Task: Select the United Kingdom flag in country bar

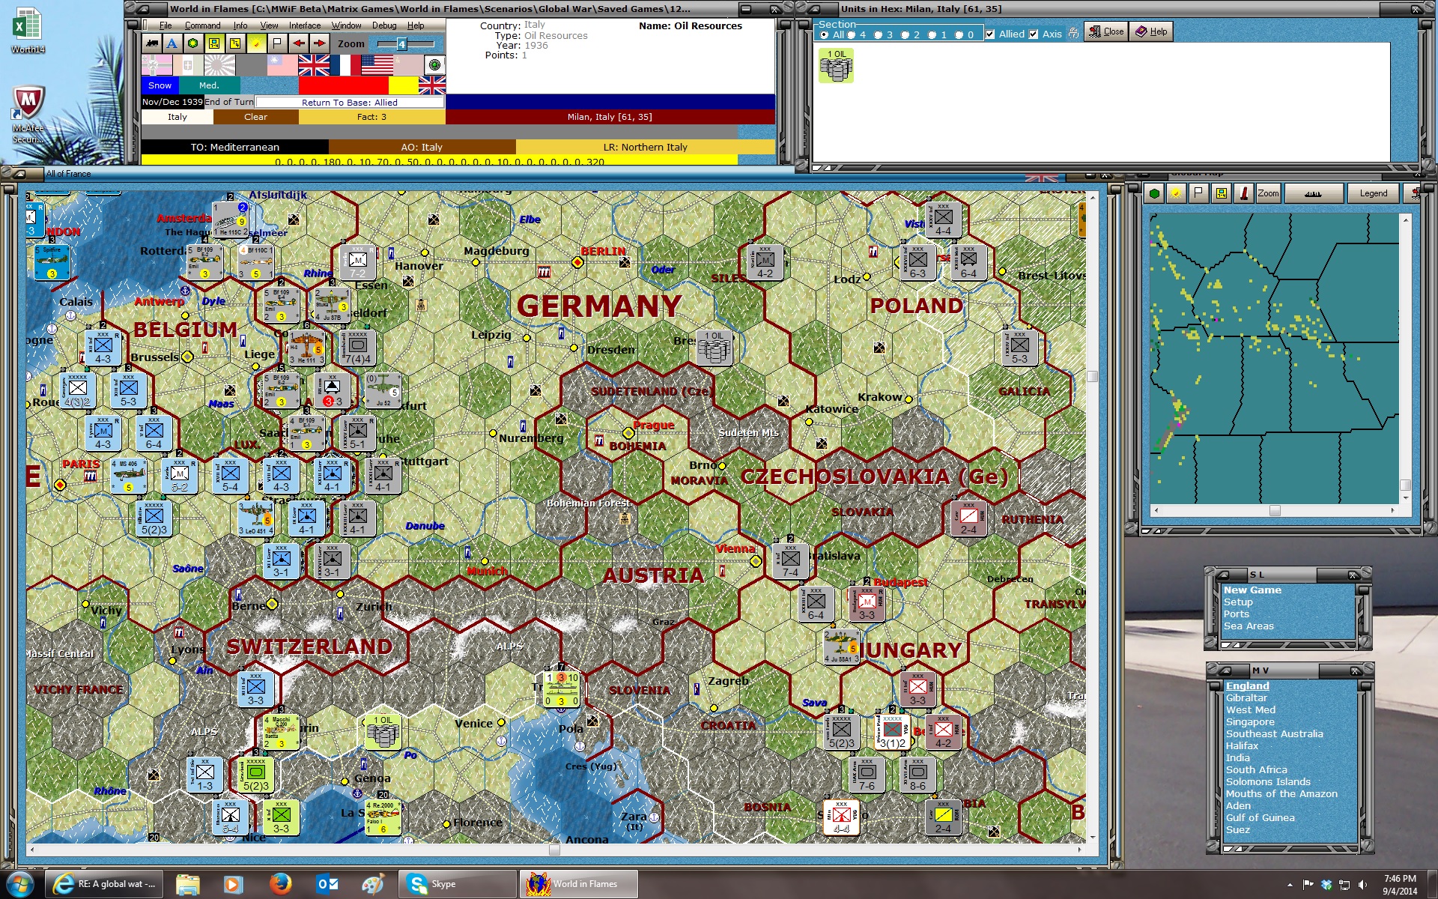Action: (x=314, y=66)
